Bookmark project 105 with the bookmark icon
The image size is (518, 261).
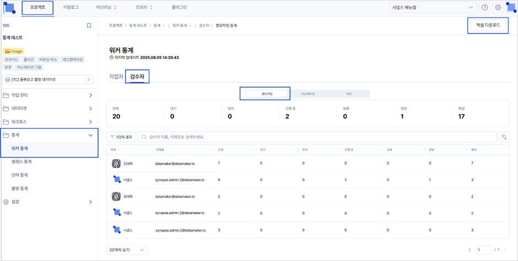(89, 25)
